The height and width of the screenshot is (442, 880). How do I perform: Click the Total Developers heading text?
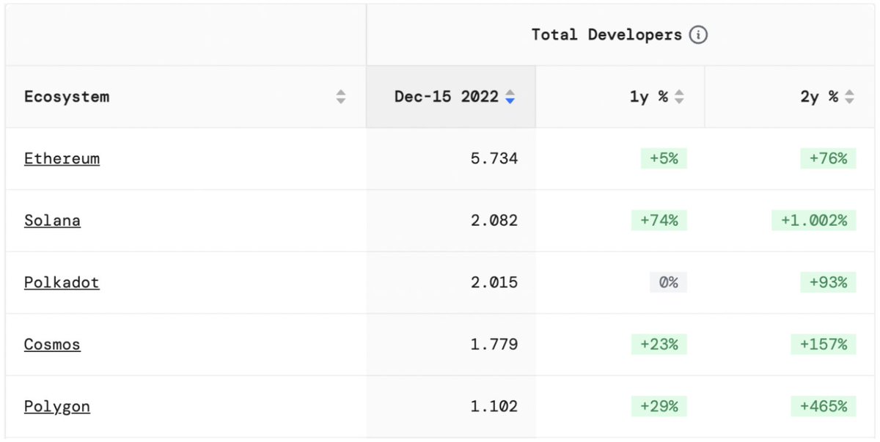(x=606, y=34)
